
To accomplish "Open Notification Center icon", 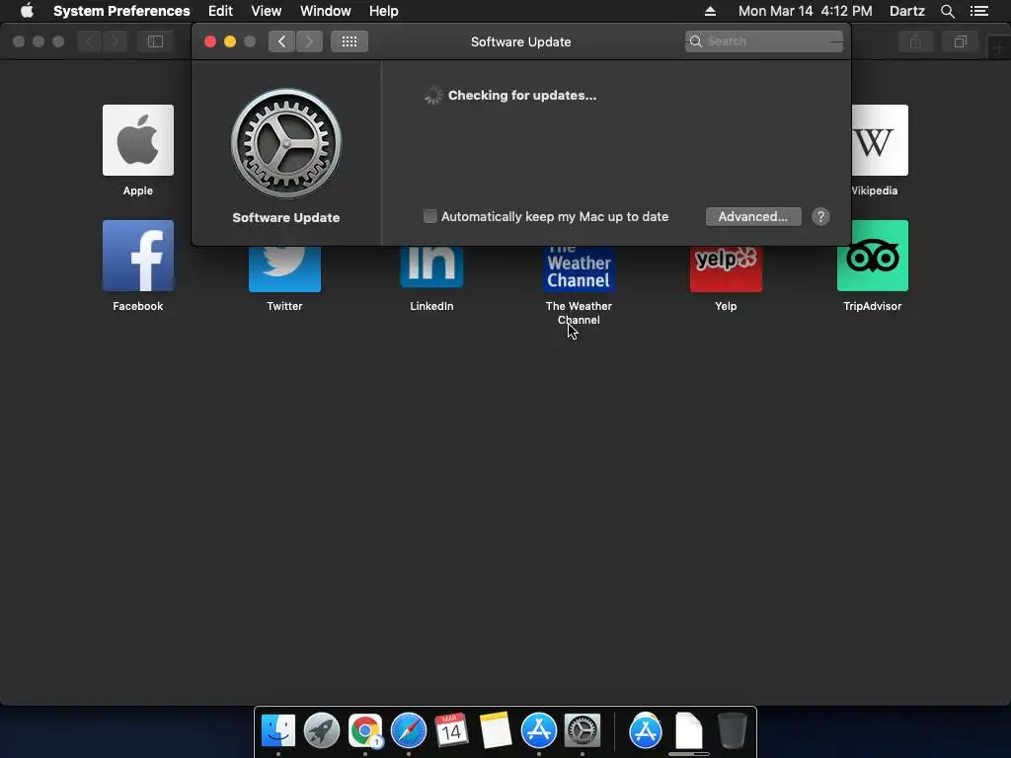I will click(978, 11).
